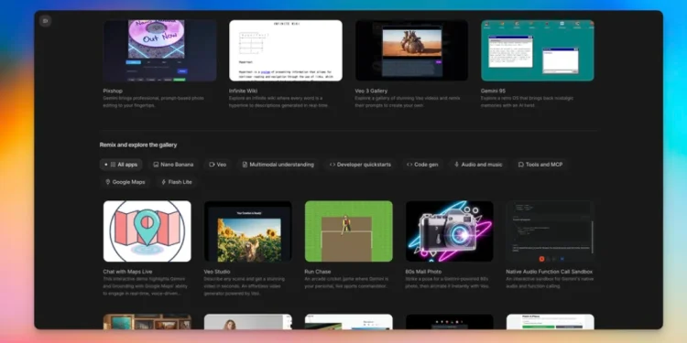
Task: Filter gallery by Veo
Action: (x=218, y=165)
